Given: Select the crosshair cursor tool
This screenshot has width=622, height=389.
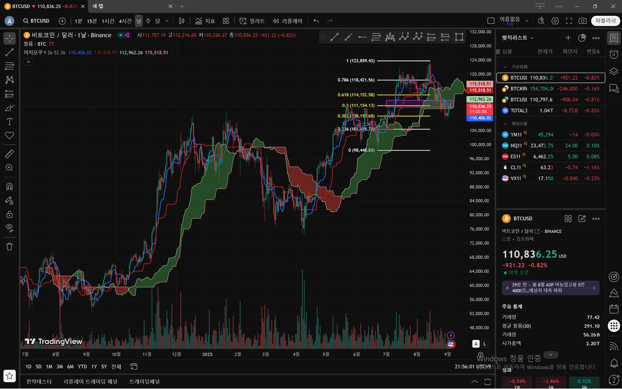Looking at the screenshot, I should 10,38.
